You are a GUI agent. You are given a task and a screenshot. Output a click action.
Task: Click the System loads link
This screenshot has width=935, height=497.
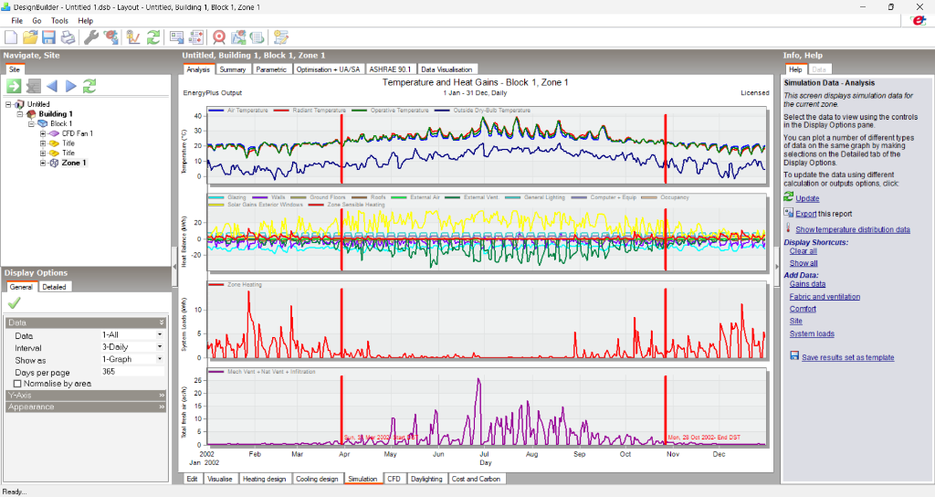(812, 333)
